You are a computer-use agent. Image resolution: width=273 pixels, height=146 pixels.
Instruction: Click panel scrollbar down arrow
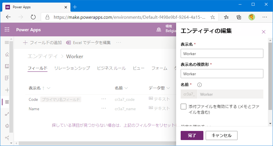click(270, 124)
